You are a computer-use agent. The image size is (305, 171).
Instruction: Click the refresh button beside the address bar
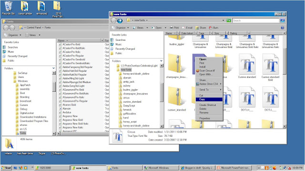(229, 20)
